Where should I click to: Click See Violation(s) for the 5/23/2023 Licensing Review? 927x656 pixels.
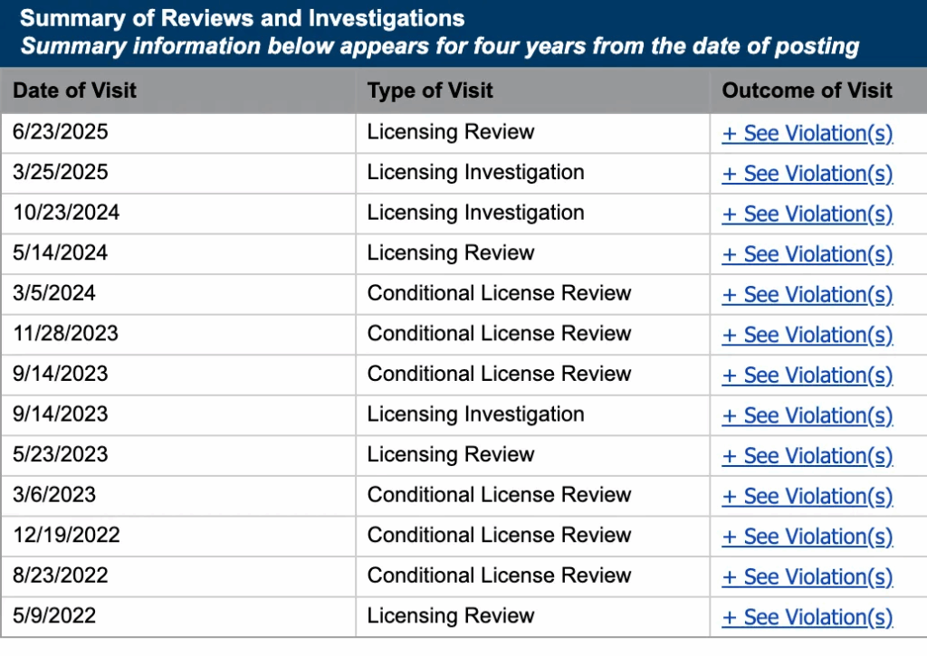pos(807,455)
